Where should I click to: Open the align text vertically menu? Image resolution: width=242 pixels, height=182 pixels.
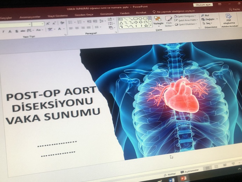click(x=111, y=24)
